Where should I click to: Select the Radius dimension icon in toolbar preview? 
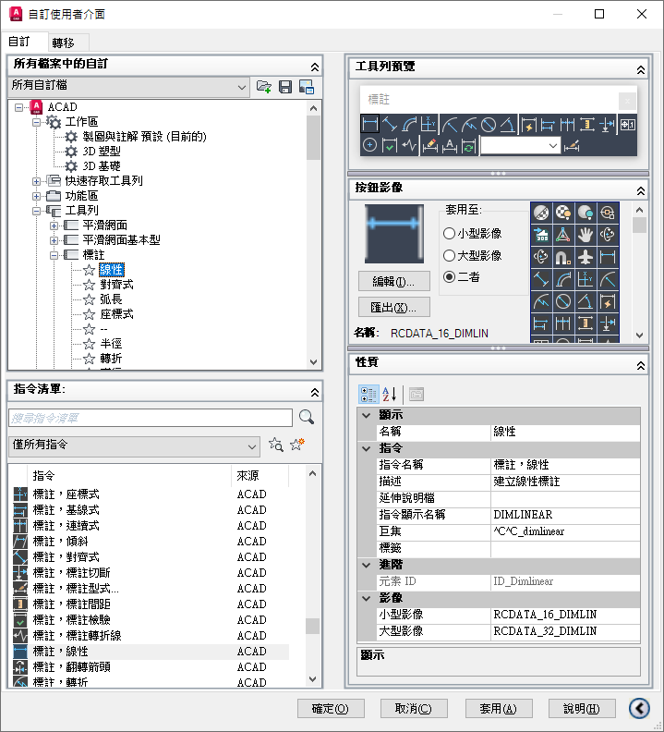point(450,124)
